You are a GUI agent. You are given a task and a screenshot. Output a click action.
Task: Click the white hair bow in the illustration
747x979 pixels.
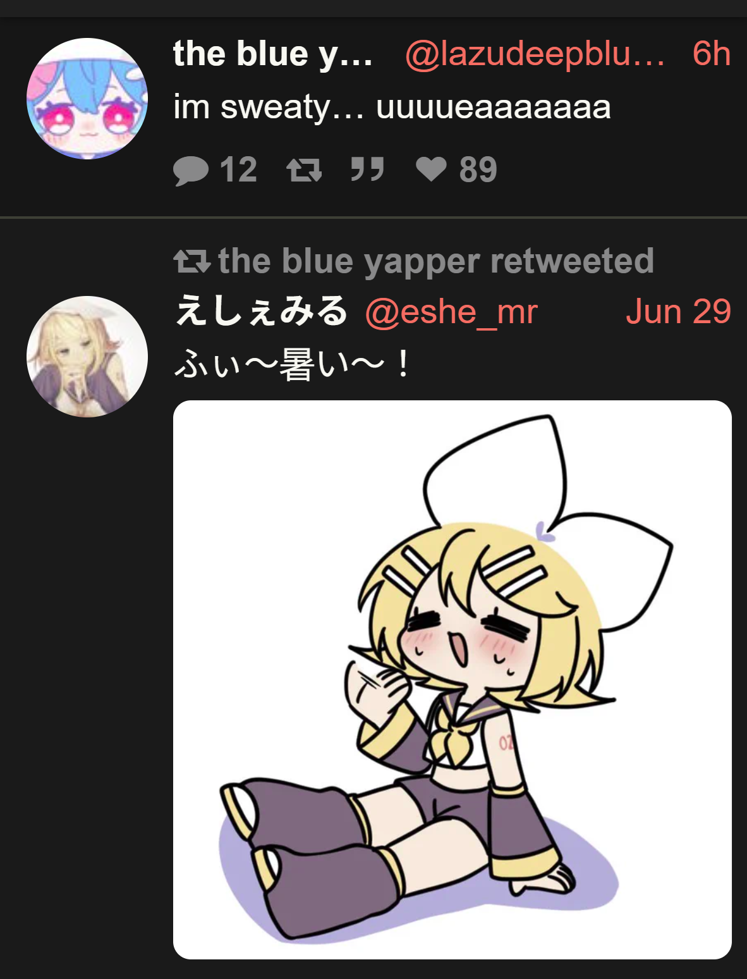(x=547, y=524)
